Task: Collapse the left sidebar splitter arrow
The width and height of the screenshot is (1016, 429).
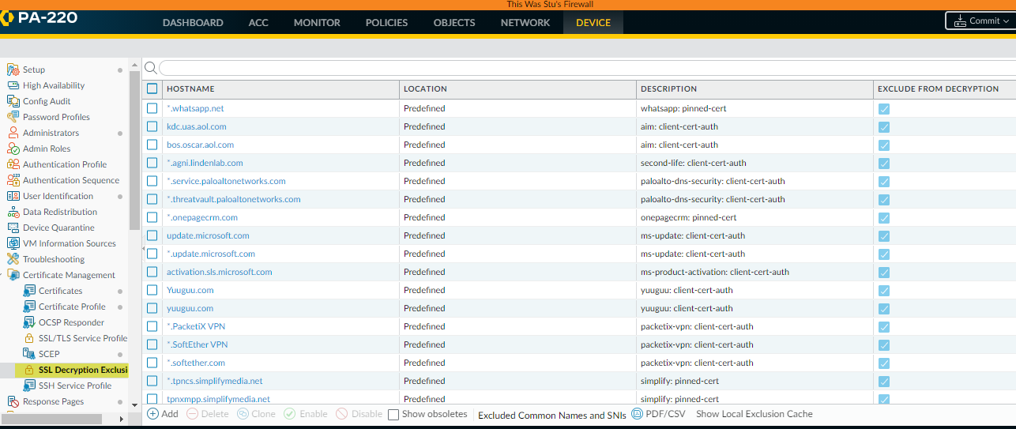Action: [x=143, y=249]
